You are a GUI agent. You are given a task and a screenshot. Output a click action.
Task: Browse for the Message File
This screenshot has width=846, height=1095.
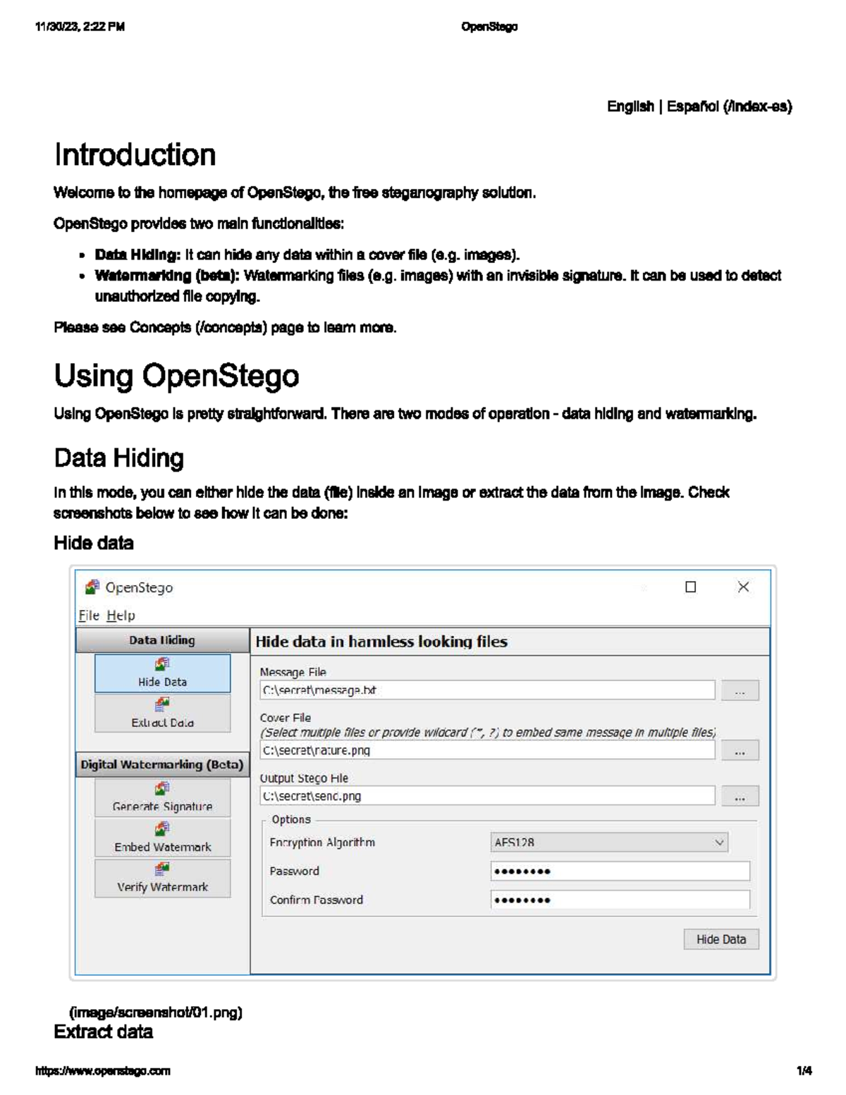pyautogui.click(x=740, y=690)
